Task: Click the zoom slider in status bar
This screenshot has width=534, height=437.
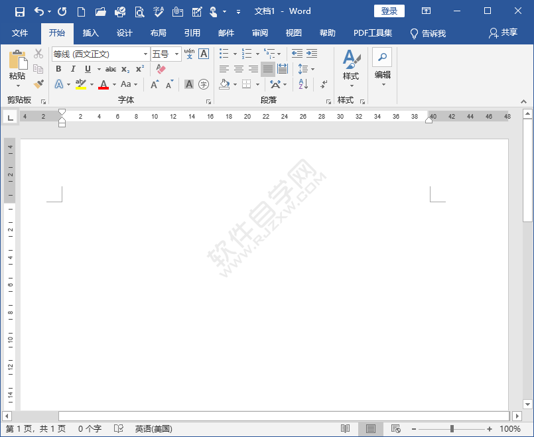Action: click(x=452, y=429)
